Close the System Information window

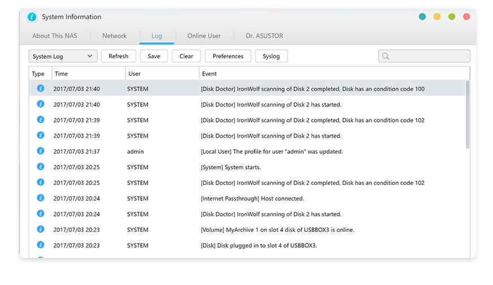[x=466, y=16]
